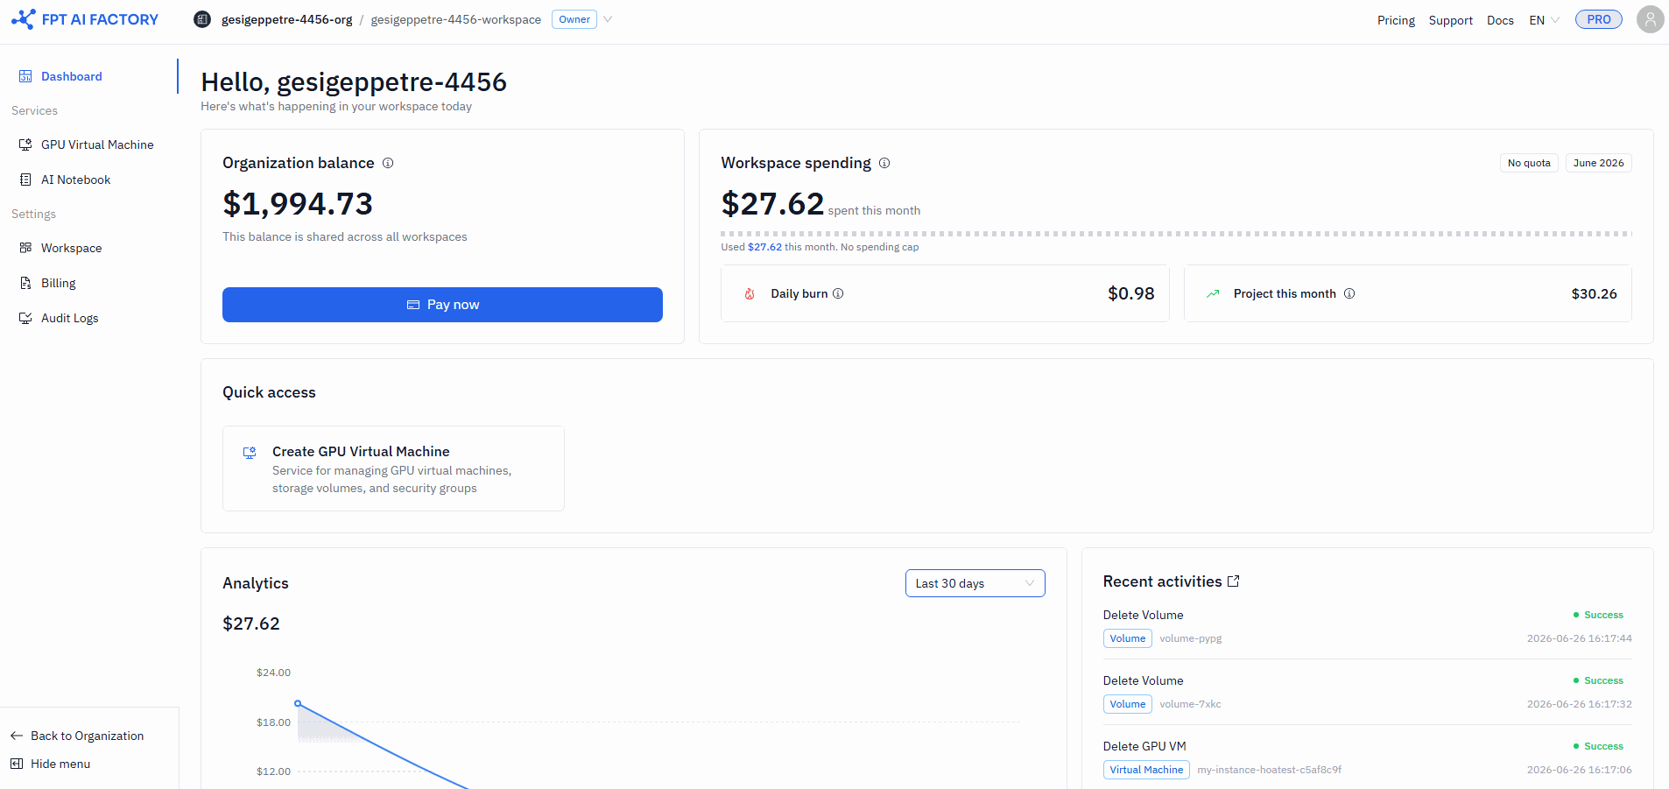Click timestamp 2026-06-26 16:17:06
Image resolution: width=1669 pixels, height=789 pixels.
tap(1579, 770)
